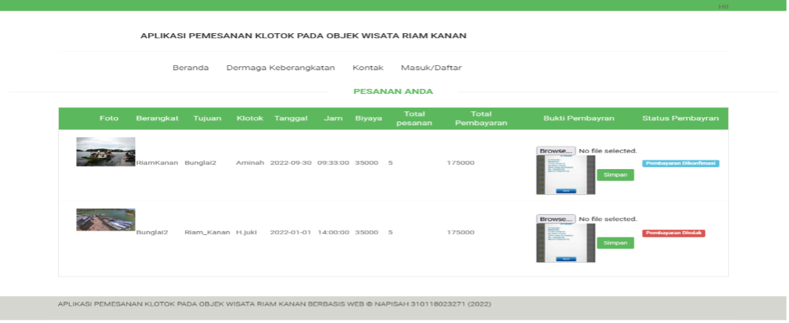789x323 pixels.
Task: Open the Bunglai2 dock photo thumbnail
Action: (106, 220)
